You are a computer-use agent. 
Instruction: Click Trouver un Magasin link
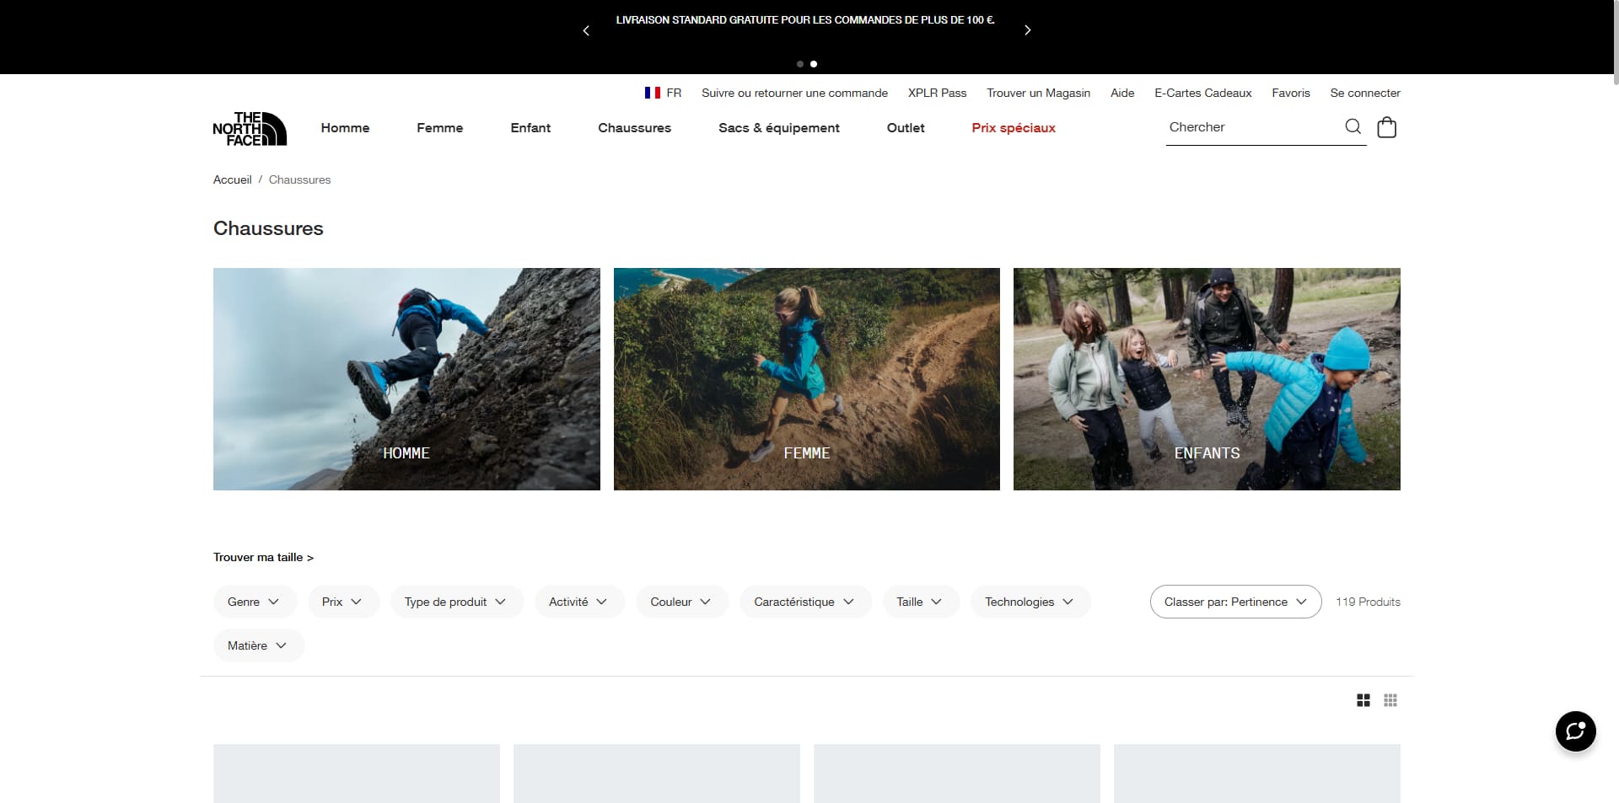[x=1038, y=93]
